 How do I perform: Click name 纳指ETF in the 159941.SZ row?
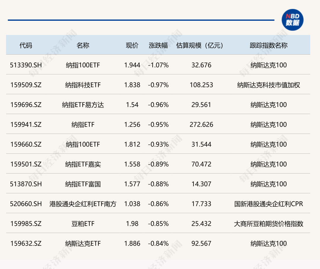pos(83,125)
